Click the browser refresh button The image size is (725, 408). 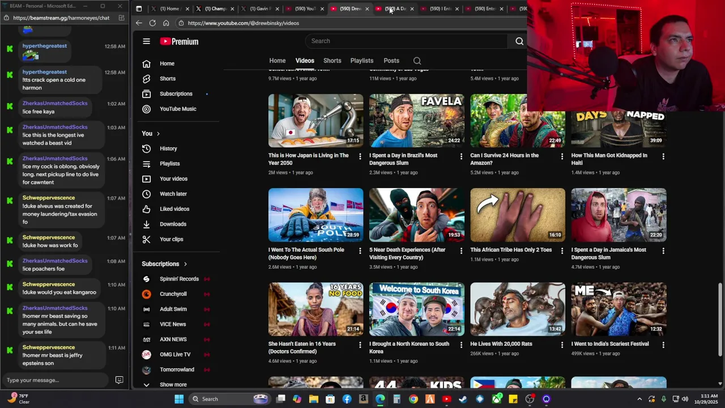click(152, 23)
